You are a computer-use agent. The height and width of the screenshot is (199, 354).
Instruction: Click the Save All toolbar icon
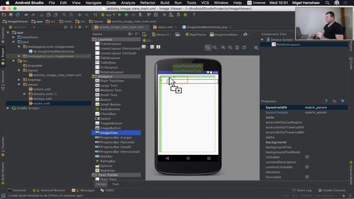(x=11, y=15)
